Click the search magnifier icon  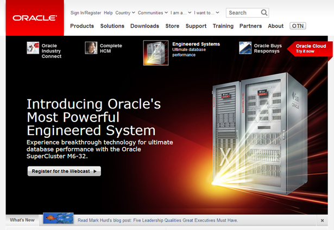click(x=264, y=12)
